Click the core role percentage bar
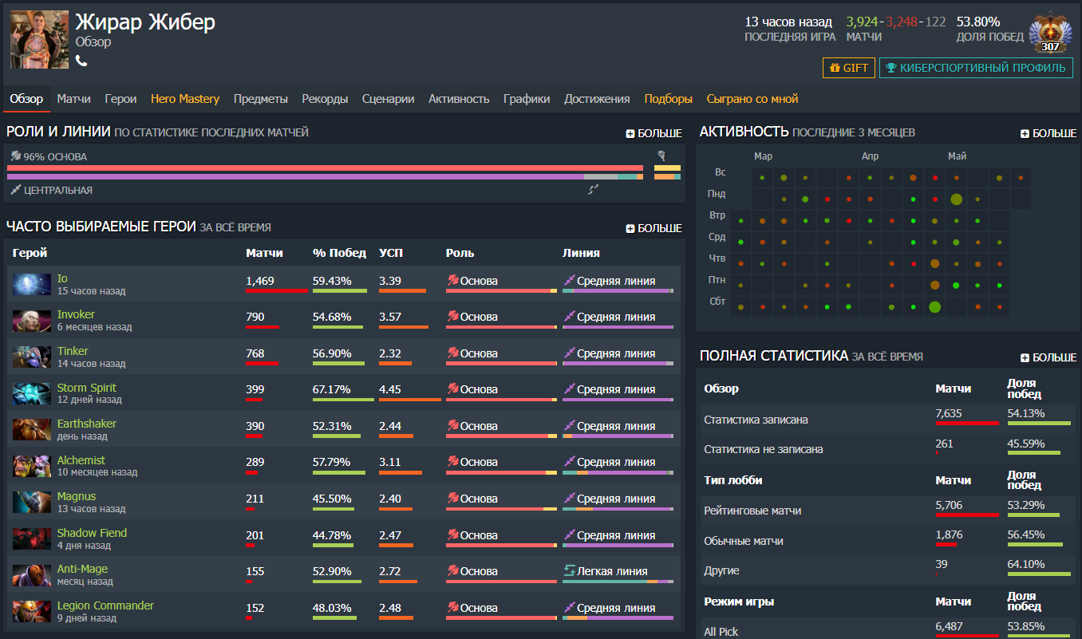Image resolution: width=1082 pixels, height=639 pixels. coord(324,168)
